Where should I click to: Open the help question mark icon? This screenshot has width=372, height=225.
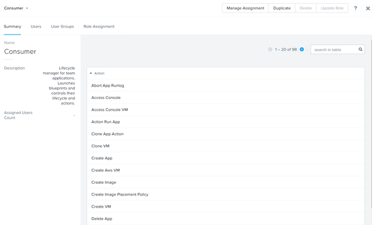(355, 8)
